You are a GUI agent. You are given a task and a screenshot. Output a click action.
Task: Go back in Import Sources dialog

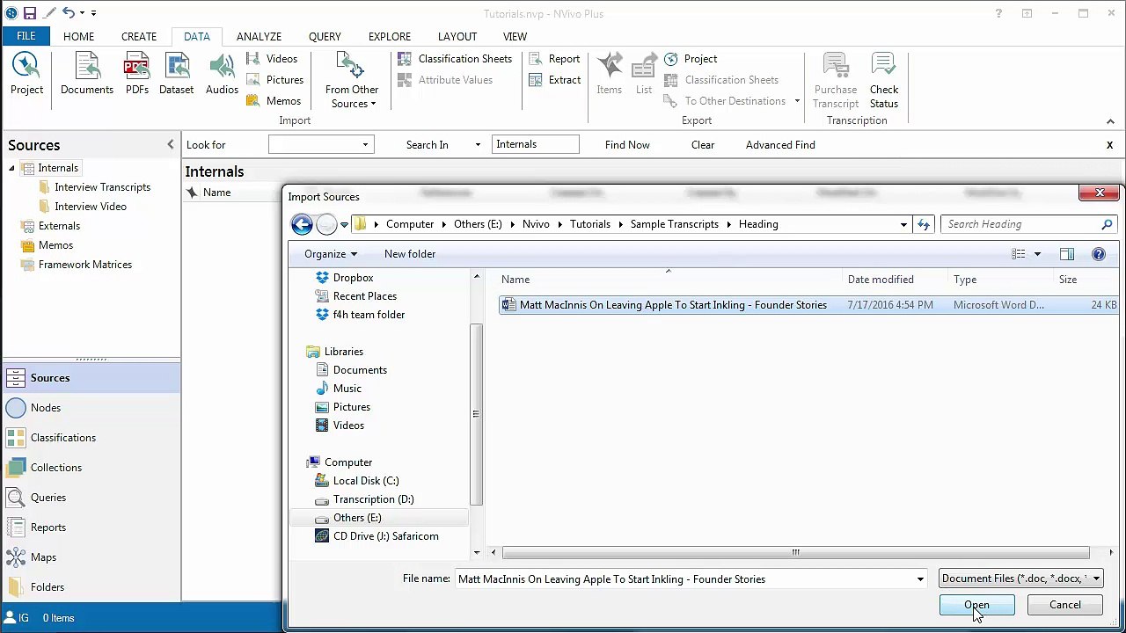[x=302, y=224]
